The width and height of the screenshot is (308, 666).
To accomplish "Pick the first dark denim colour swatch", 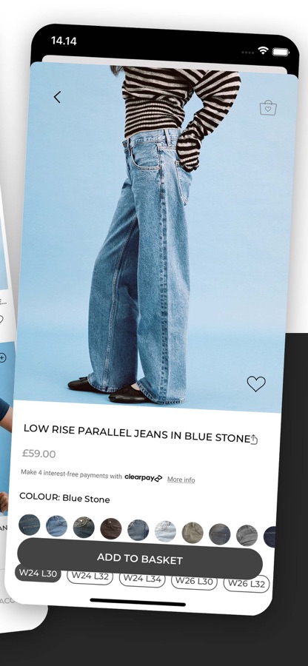I will (30, 525).
